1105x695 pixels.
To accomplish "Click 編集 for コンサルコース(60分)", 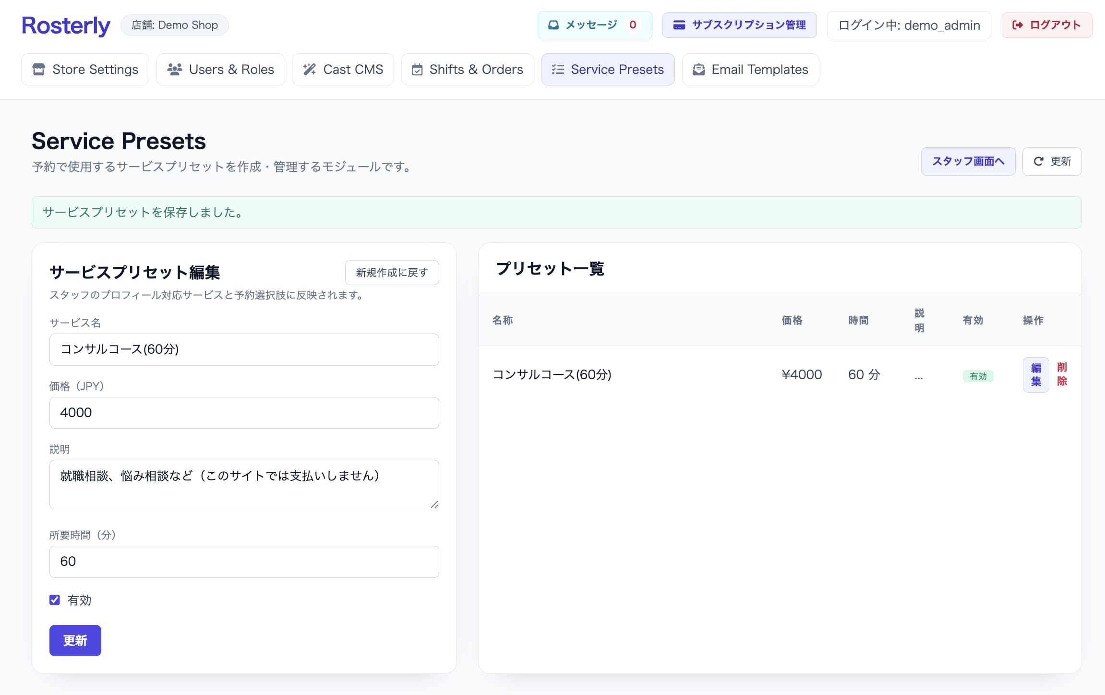I will (1036, 375).
